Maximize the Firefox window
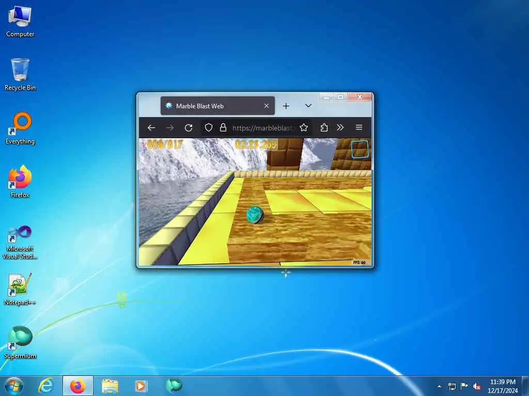This screenshot has width=529, height=396. pyautogui.click(x=340, y=97)
